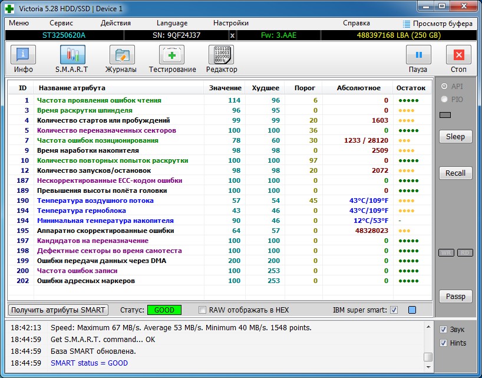This screenshot has height=378, width=482.
Task: Select the PIO radio button
Action: pyautogui.click(x=444, y=99)
